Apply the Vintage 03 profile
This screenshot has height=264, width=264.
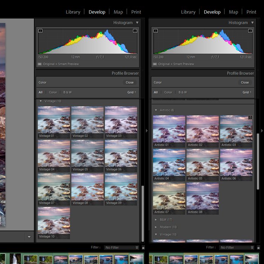121,122
